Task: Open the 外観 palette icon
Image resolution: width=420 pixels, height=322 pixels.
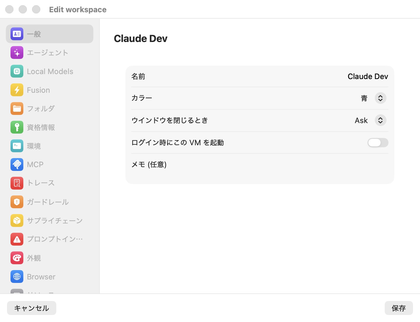Action: coord(17,258)
